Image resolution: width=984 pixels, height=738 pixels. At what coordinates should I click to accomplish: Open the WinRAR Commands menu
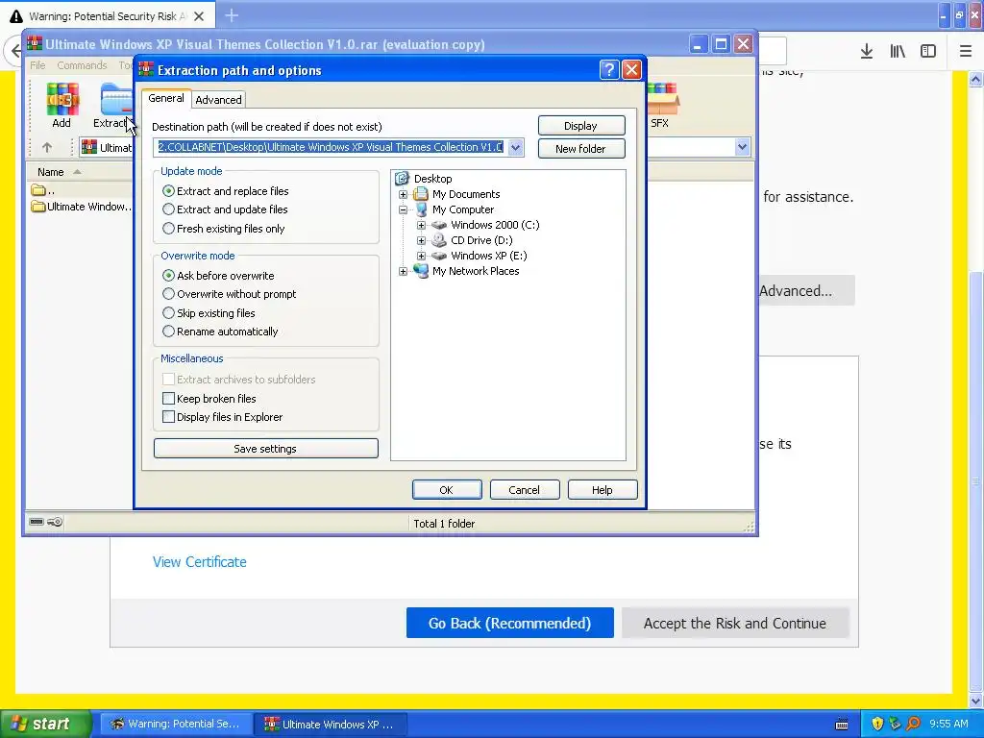83,65
